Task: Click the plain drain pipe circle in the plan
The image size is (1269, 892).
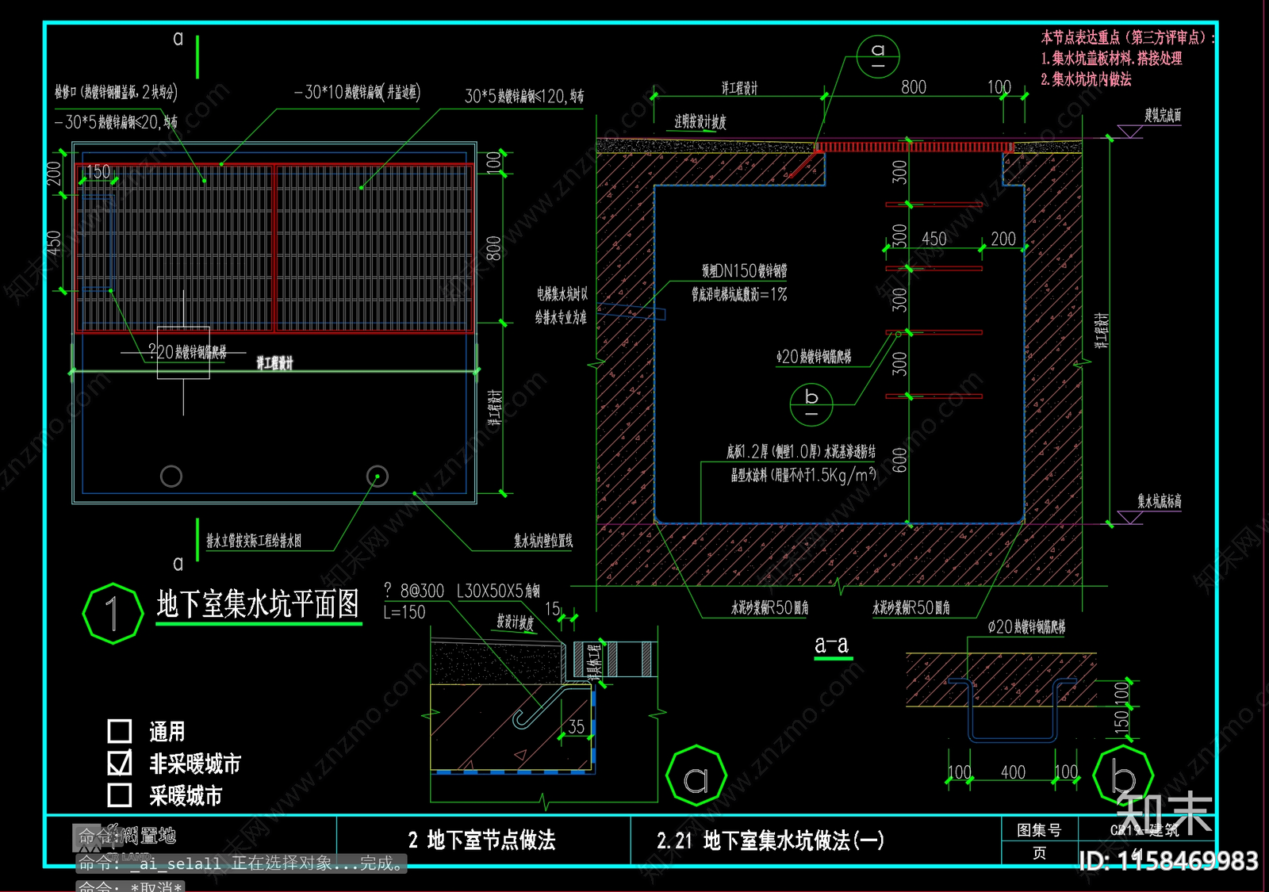Action: click(171, 476)
